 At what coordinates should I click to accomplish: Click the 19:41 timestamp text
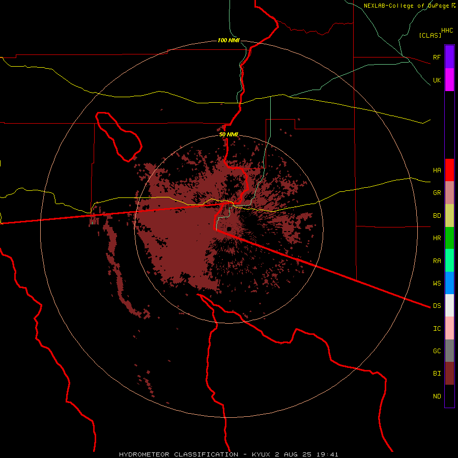[x=326, y=454]
